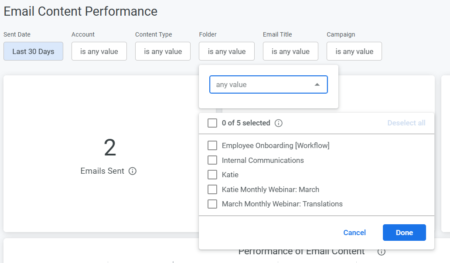Click info icon beside '0 of 5 selected'
450x263 pixels.
pyautogui.click(x=278, y=123)
